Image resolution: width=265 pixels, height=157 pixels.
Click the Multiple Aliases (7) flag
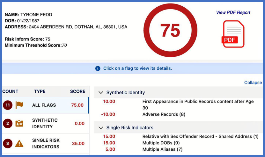(x=162, y=149)
